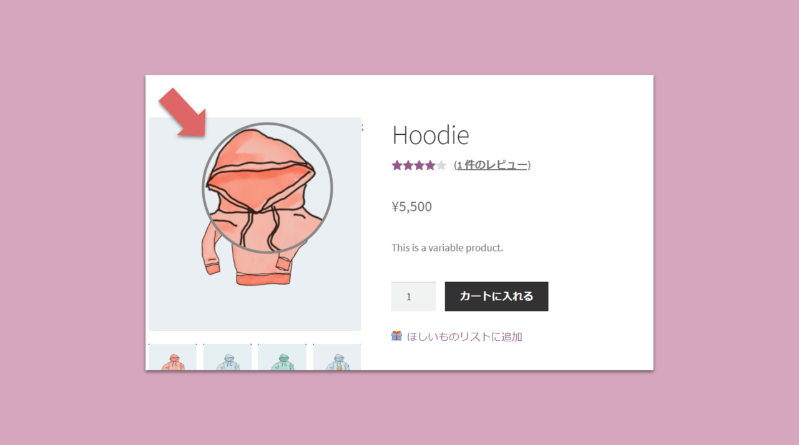The width and height of the screenshot is (799, 445).
Task: Open the 1件のレビュー review link
Action: pyautogui.click(x=493, y=165)
